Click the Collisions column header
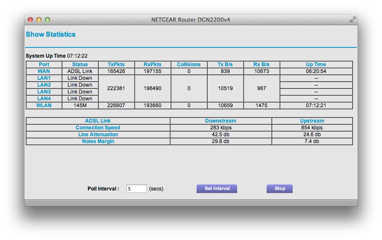Viewport: 382px width, 240px height. (x=189, y=64)
